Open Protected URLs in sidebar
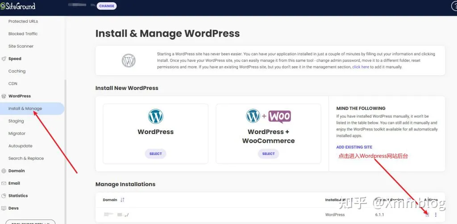 pos(23,21)
